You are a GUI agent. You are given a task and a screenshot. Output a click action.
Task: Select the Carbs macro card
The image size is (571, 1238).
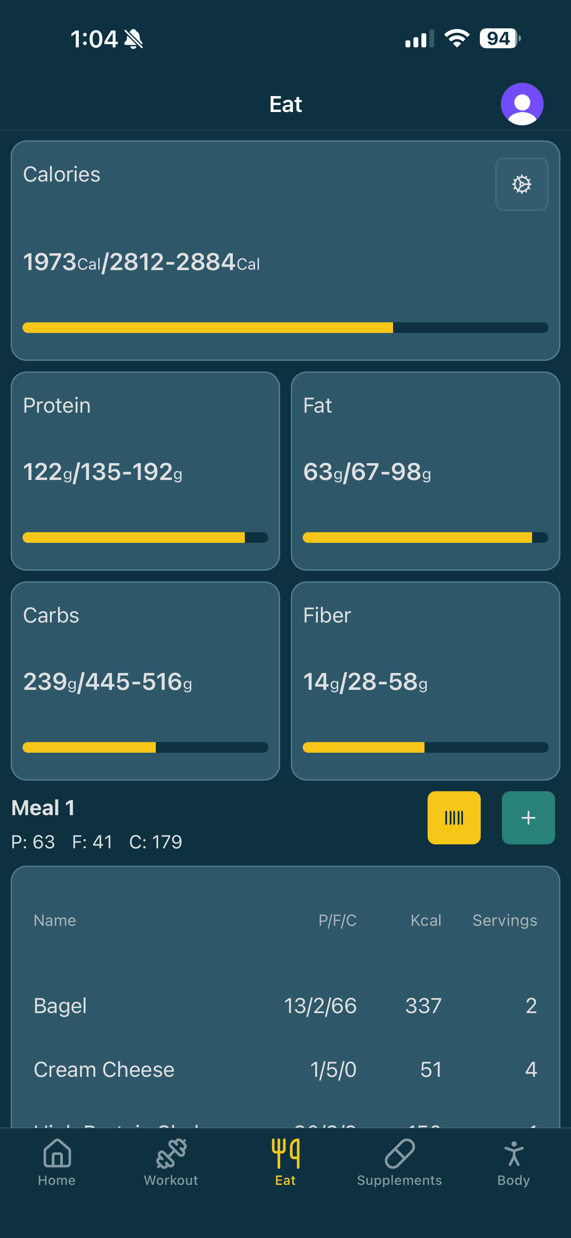145,681
